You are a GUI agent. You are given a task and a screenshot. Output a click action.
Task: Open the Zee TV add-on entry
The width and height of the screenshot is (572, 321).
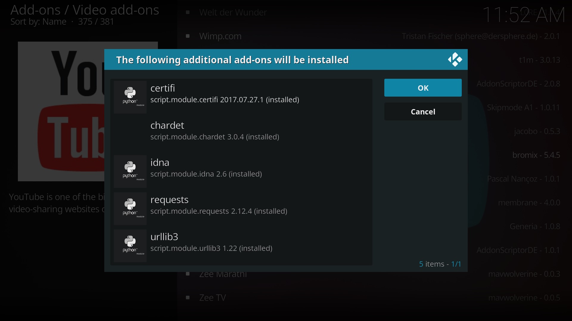click(x=212, y=298)
